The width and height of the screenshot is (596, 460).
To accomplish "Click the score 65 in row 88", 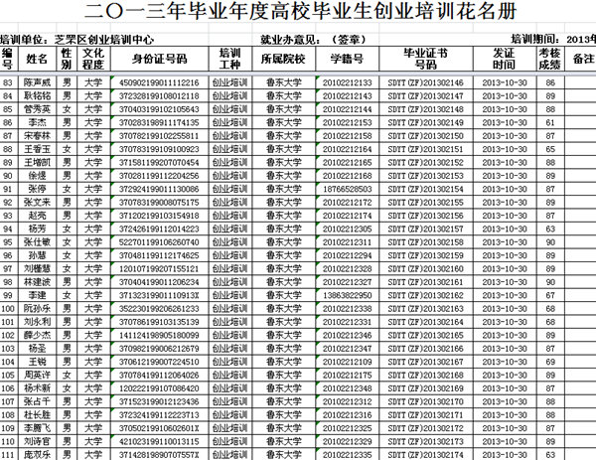I will 550,149.
